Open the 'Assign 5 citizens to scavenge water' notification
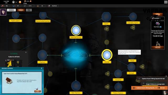This screenshot has width=168, height=95. tap(154, 83)
